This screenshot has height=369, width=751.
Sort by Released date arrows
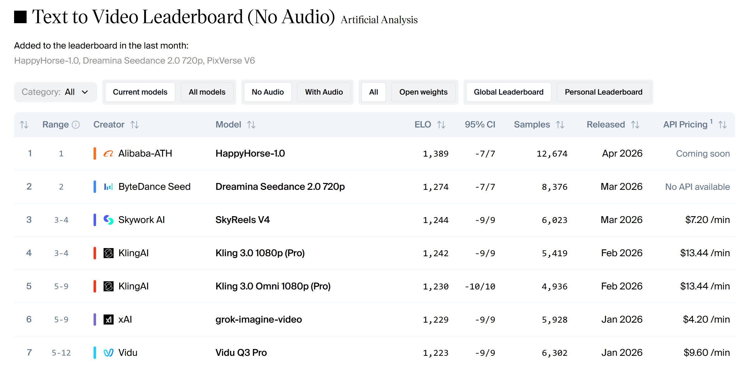[x=635, y=125]
